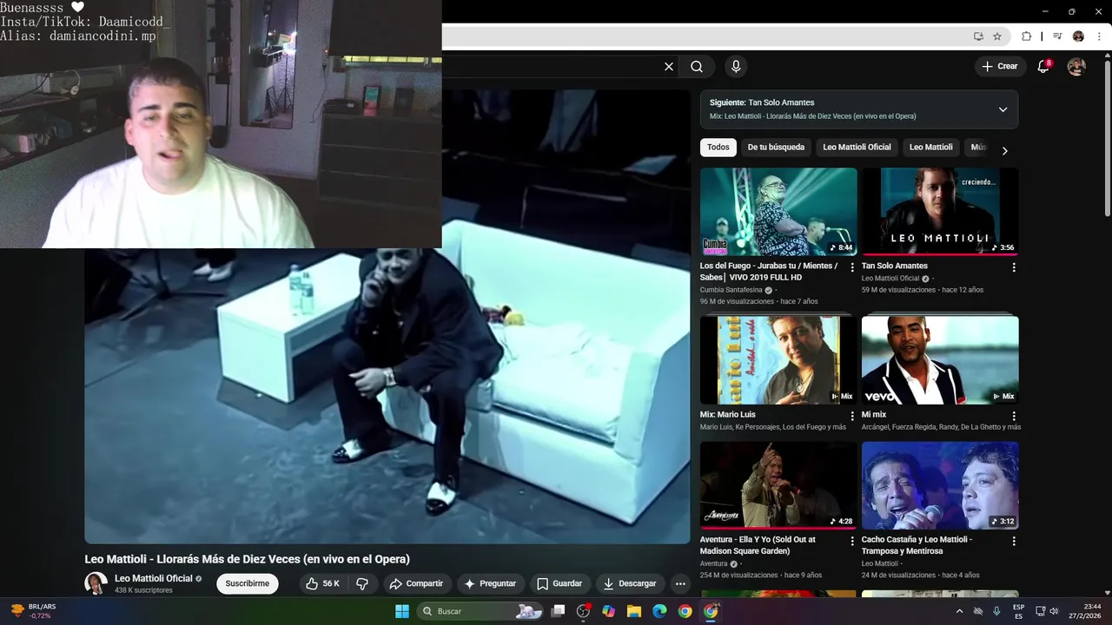Click the Descargar download button
This screenshot has height=625, width=1112.
point(631,583)
